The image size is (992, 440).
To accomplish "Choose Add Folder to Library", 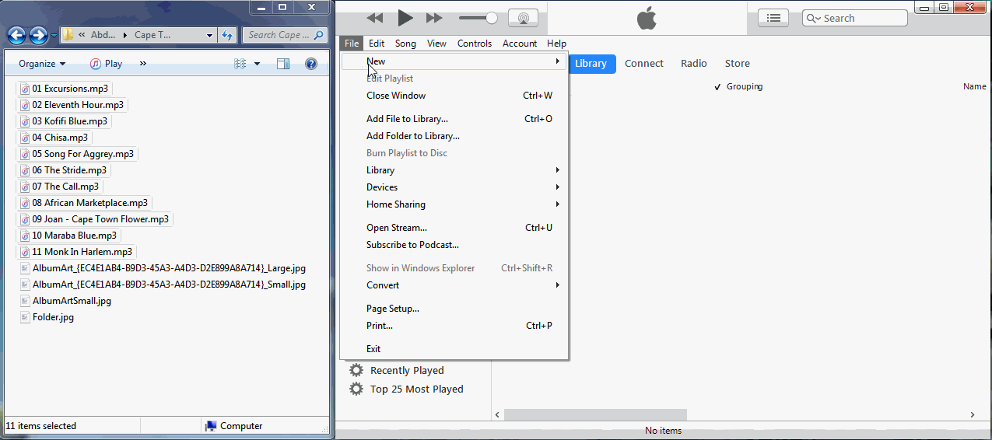I will tap(454, 136).
